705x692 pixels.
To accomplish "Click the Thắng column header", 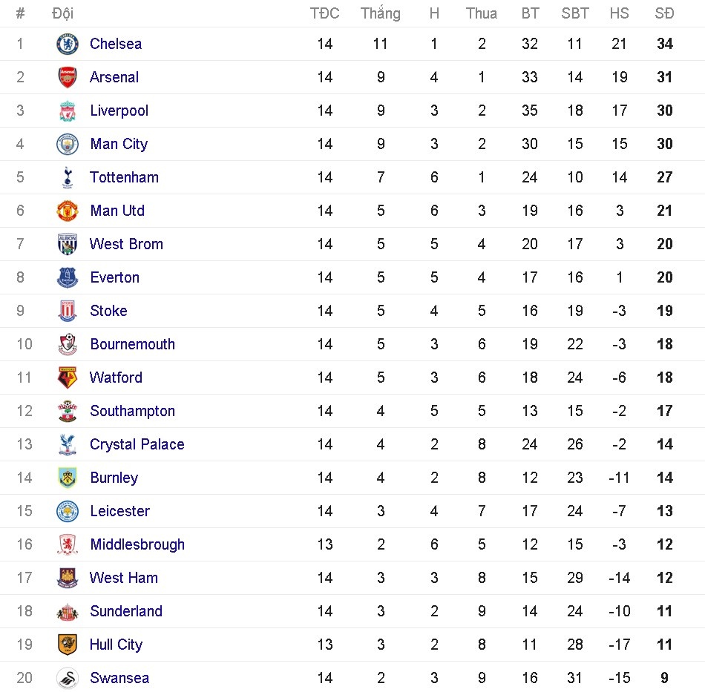I will click(381, 13).
